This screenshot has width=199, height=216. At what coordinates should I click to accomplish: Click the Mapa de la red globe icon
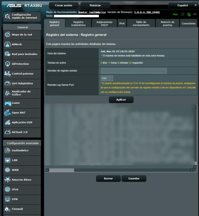pyautogui.click(x=7, y=35)
